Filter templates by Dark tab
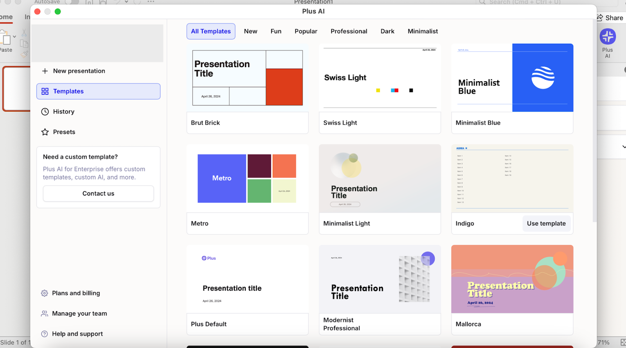 click(387, 31)
